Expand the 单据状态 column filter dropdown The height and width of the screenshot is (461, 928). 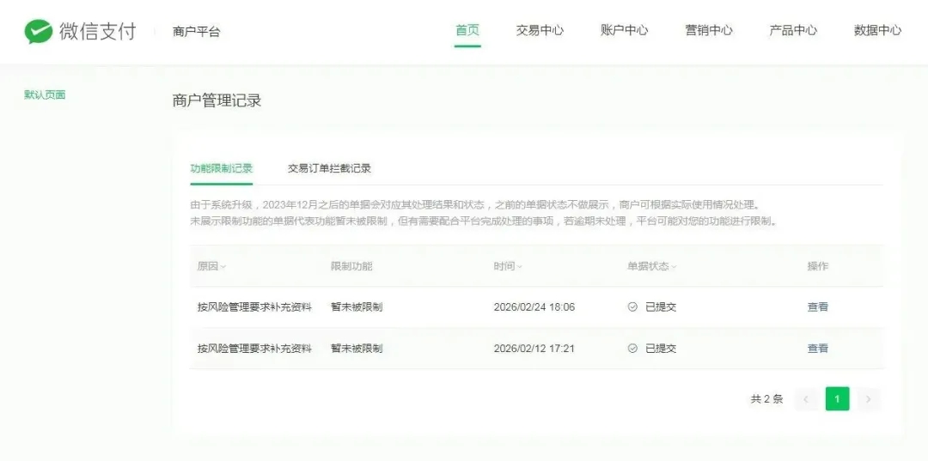point(673,267)
